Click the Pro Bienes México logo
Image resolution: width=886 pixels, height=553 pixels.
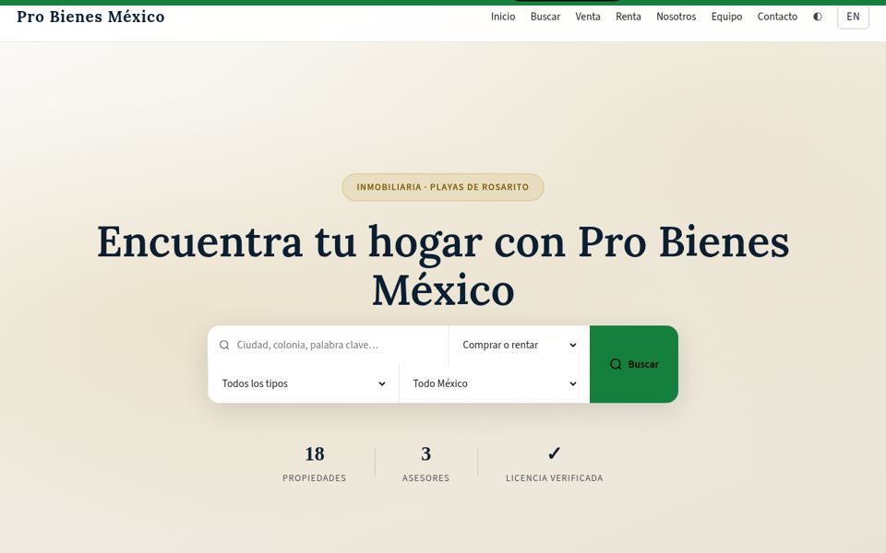pyautogui.click(x=90, y=17)
